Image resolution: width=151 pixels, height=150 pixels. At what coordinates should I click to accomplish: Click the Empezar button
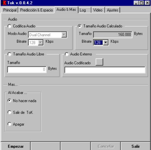16,146
